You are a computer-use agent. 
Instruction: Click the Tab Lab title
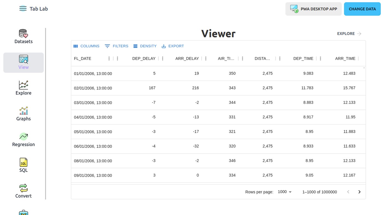[x=39, y=9]
